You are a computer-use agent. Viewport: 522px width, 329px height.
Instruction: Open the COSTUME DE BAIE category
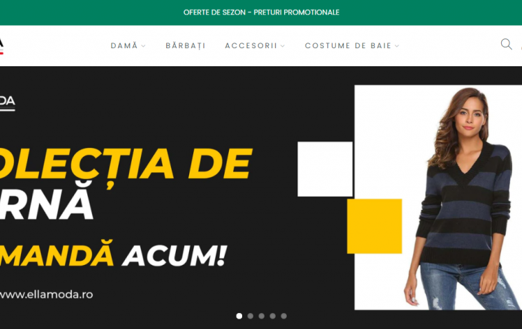point(348,45)
